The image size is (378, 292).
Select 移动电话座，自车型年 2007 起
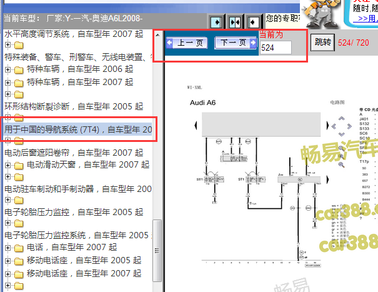pyautogui.click(x=84, y=274)
